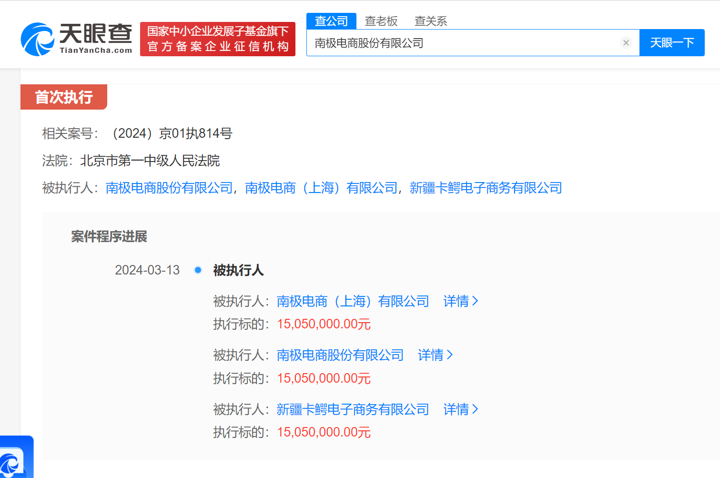Switch to the 查老板 tab
The height and width of the screenshot is (478, 720).
[381, 21]
